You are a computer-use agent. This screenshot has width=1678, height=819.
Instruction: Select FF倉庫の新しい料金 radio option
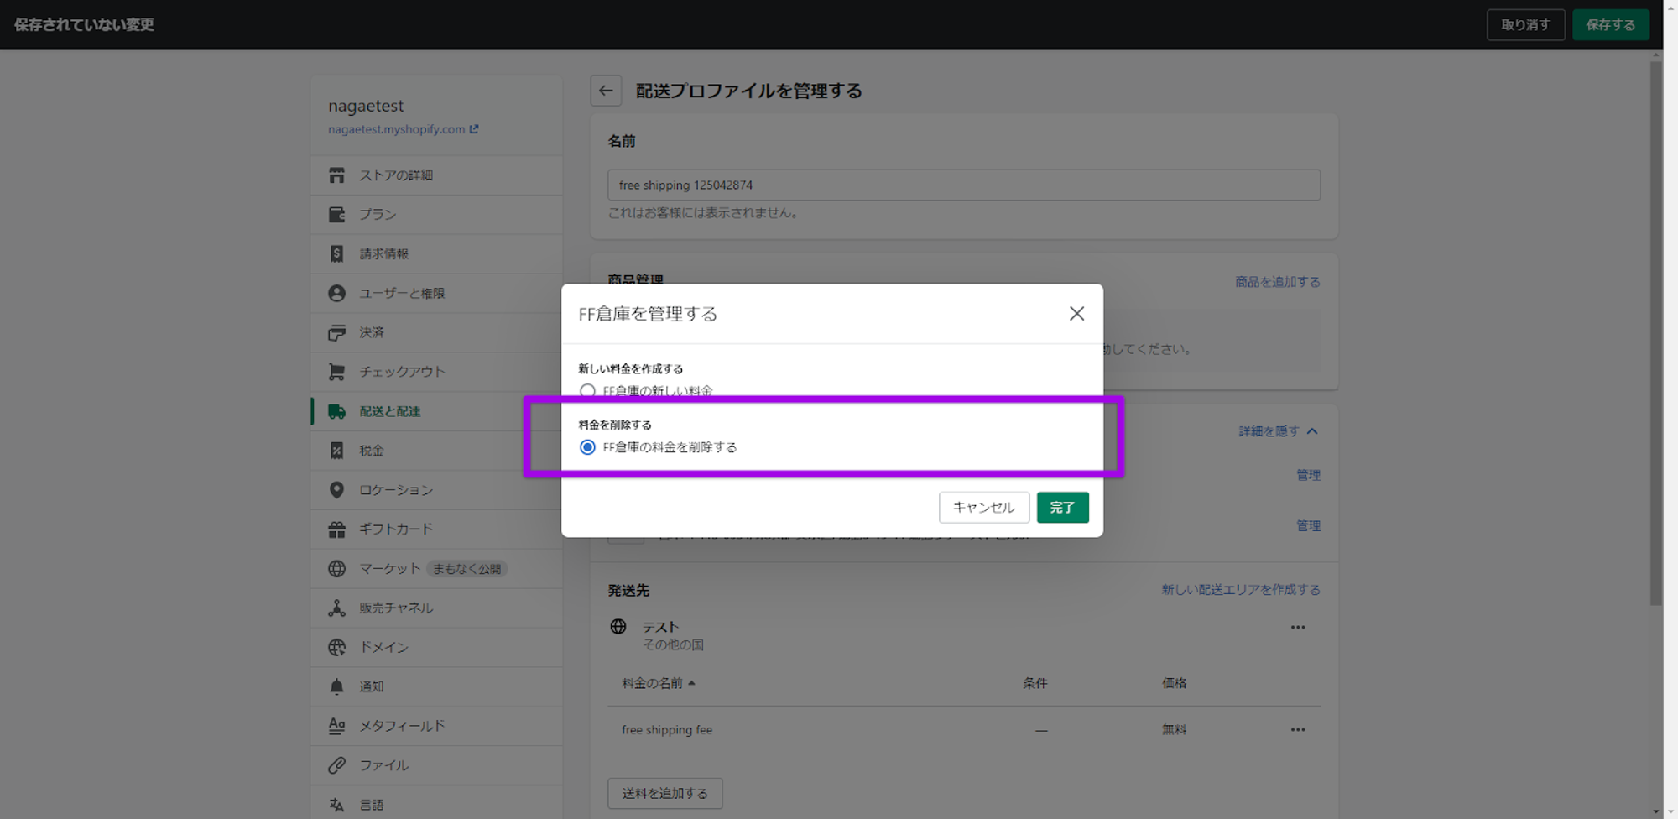587,391
